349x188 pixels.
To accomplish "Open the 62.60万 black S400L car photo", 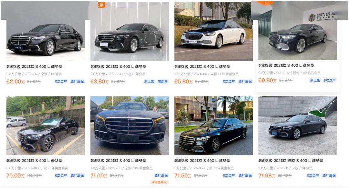I will [x=46, y=40].
